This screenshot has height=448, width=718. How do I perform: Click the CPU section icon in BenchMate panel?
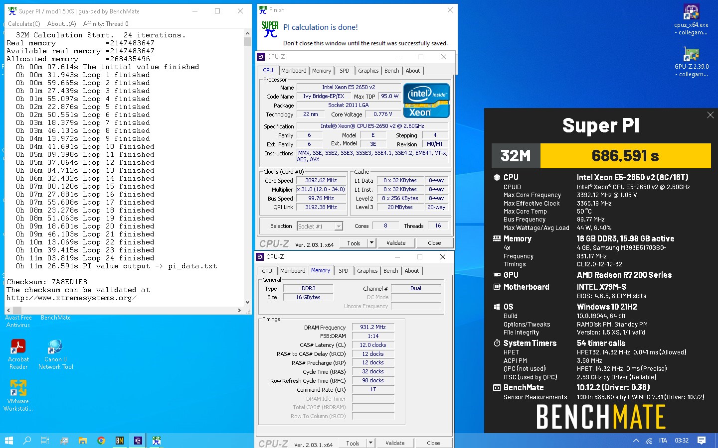[497, 177]
